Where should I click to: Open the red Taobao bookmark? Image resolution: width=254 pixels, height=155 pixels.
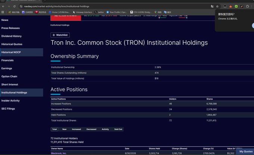pos(41,12)
